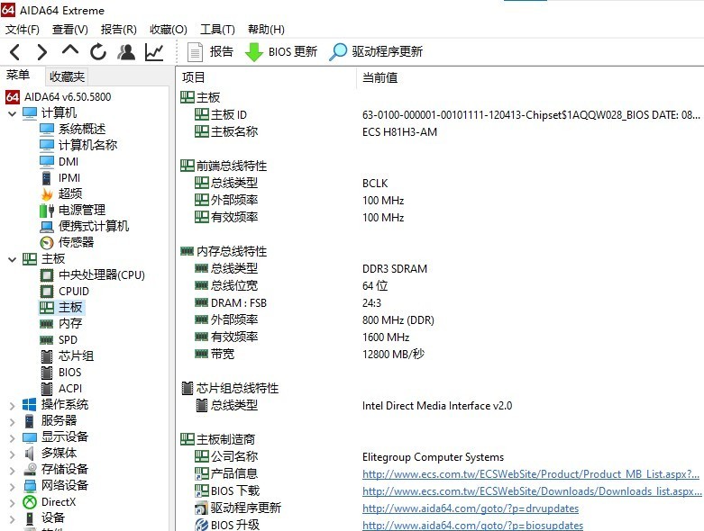Click the monitor icon for 显示设备
The image size is (704, 531).
pos(29,437)
